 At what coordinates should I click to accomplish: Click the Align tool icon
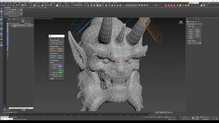click(x=88, y=5)
